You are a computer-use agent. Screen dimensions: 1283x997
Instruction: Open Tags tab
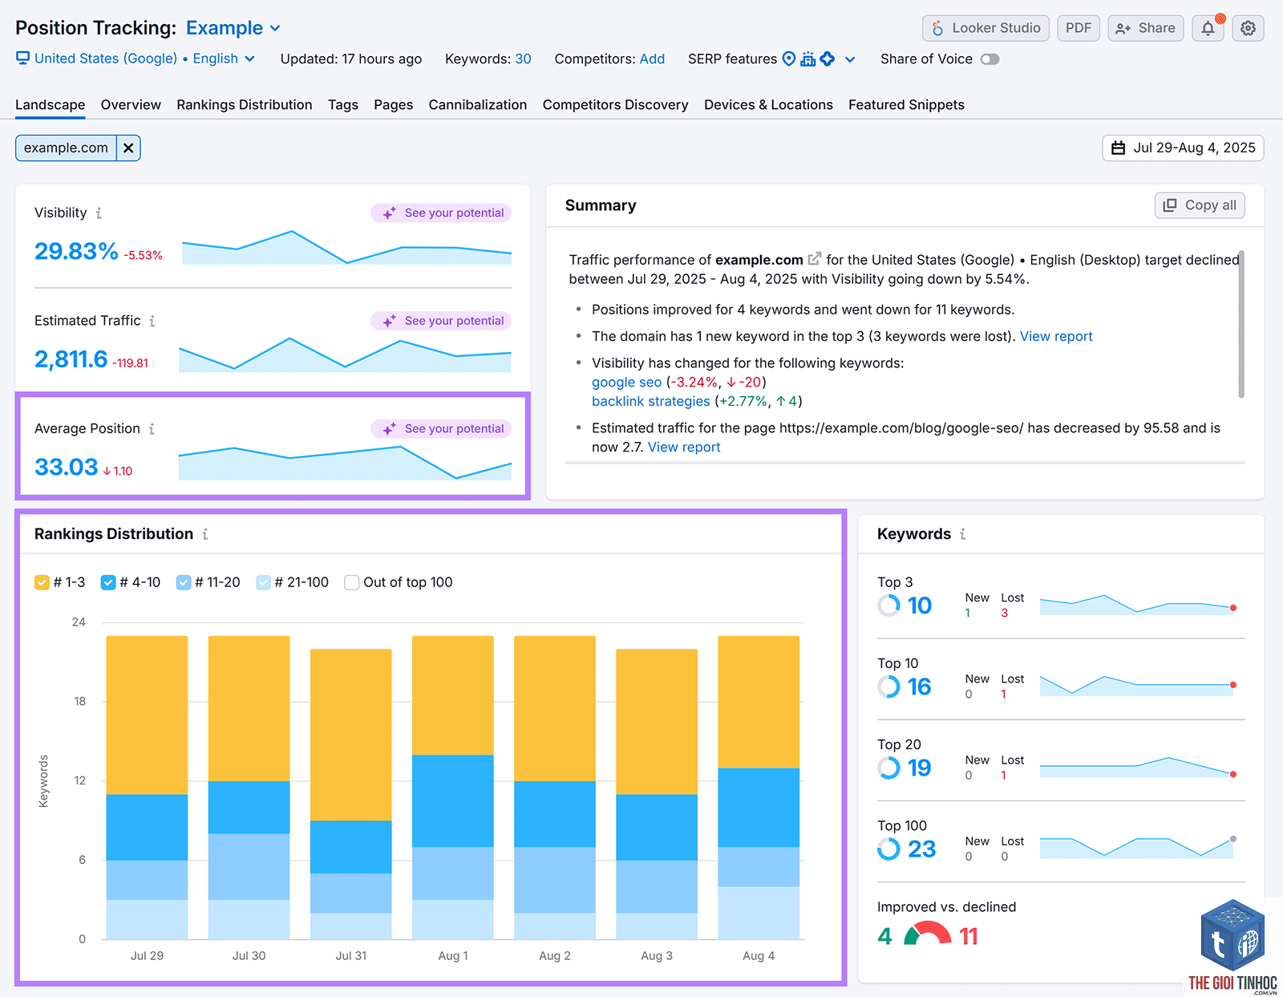tap(343, 105)
